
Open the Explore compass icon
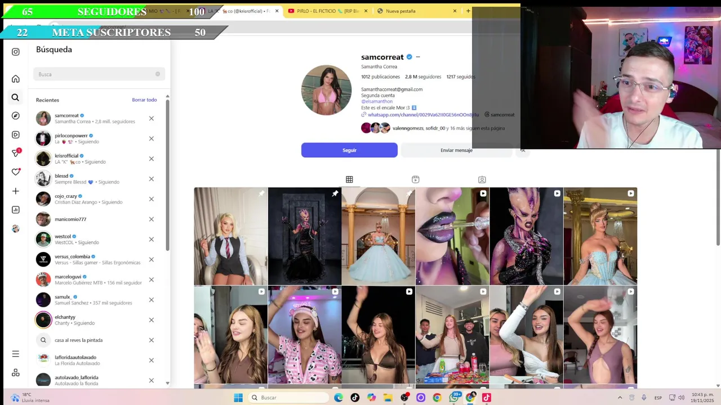pyautogui.click(x=15, y=116)
